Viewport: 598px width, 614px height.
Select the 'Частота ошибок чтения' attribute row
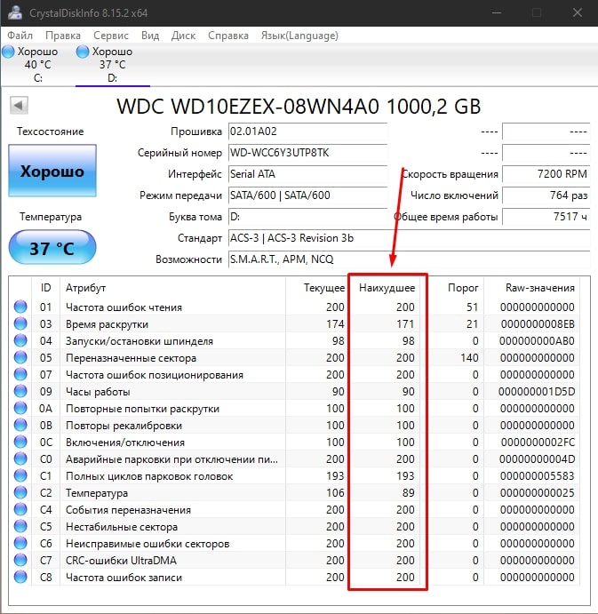point(294,307)
